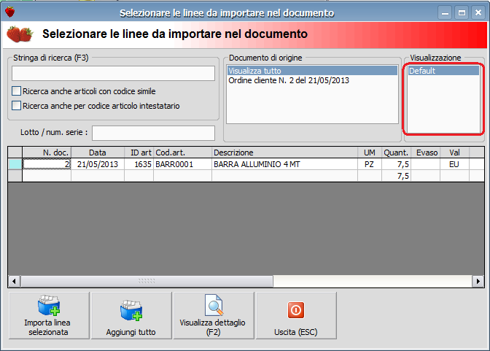This screenshot has width=490, height=351.
Task: Click the row selector of the first grid row
Action: pos(15,164)
